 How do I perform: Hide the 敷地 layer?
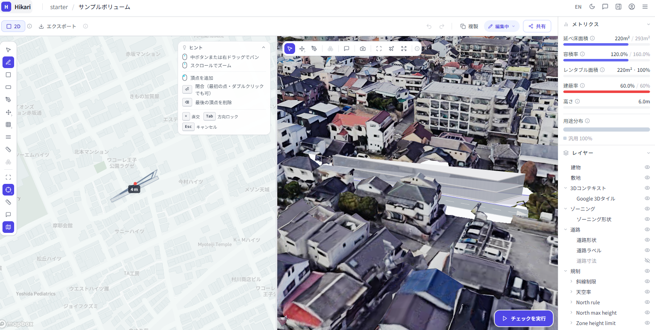tap(647, 178)
